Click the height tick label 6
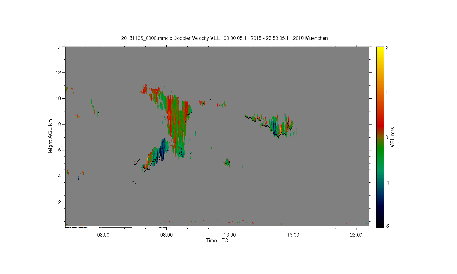Viewport: 457px width, 274px height. pyautogui.click(x=59, y=150)
